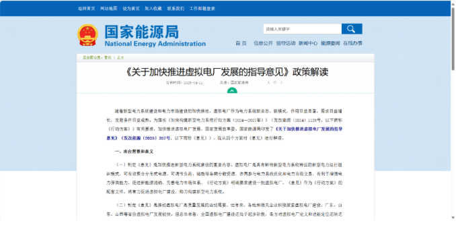Image resolution: width=456 pixels, height=246 pixels.
Task: Open 领导活动 navigation item
Action: (286, 43)
